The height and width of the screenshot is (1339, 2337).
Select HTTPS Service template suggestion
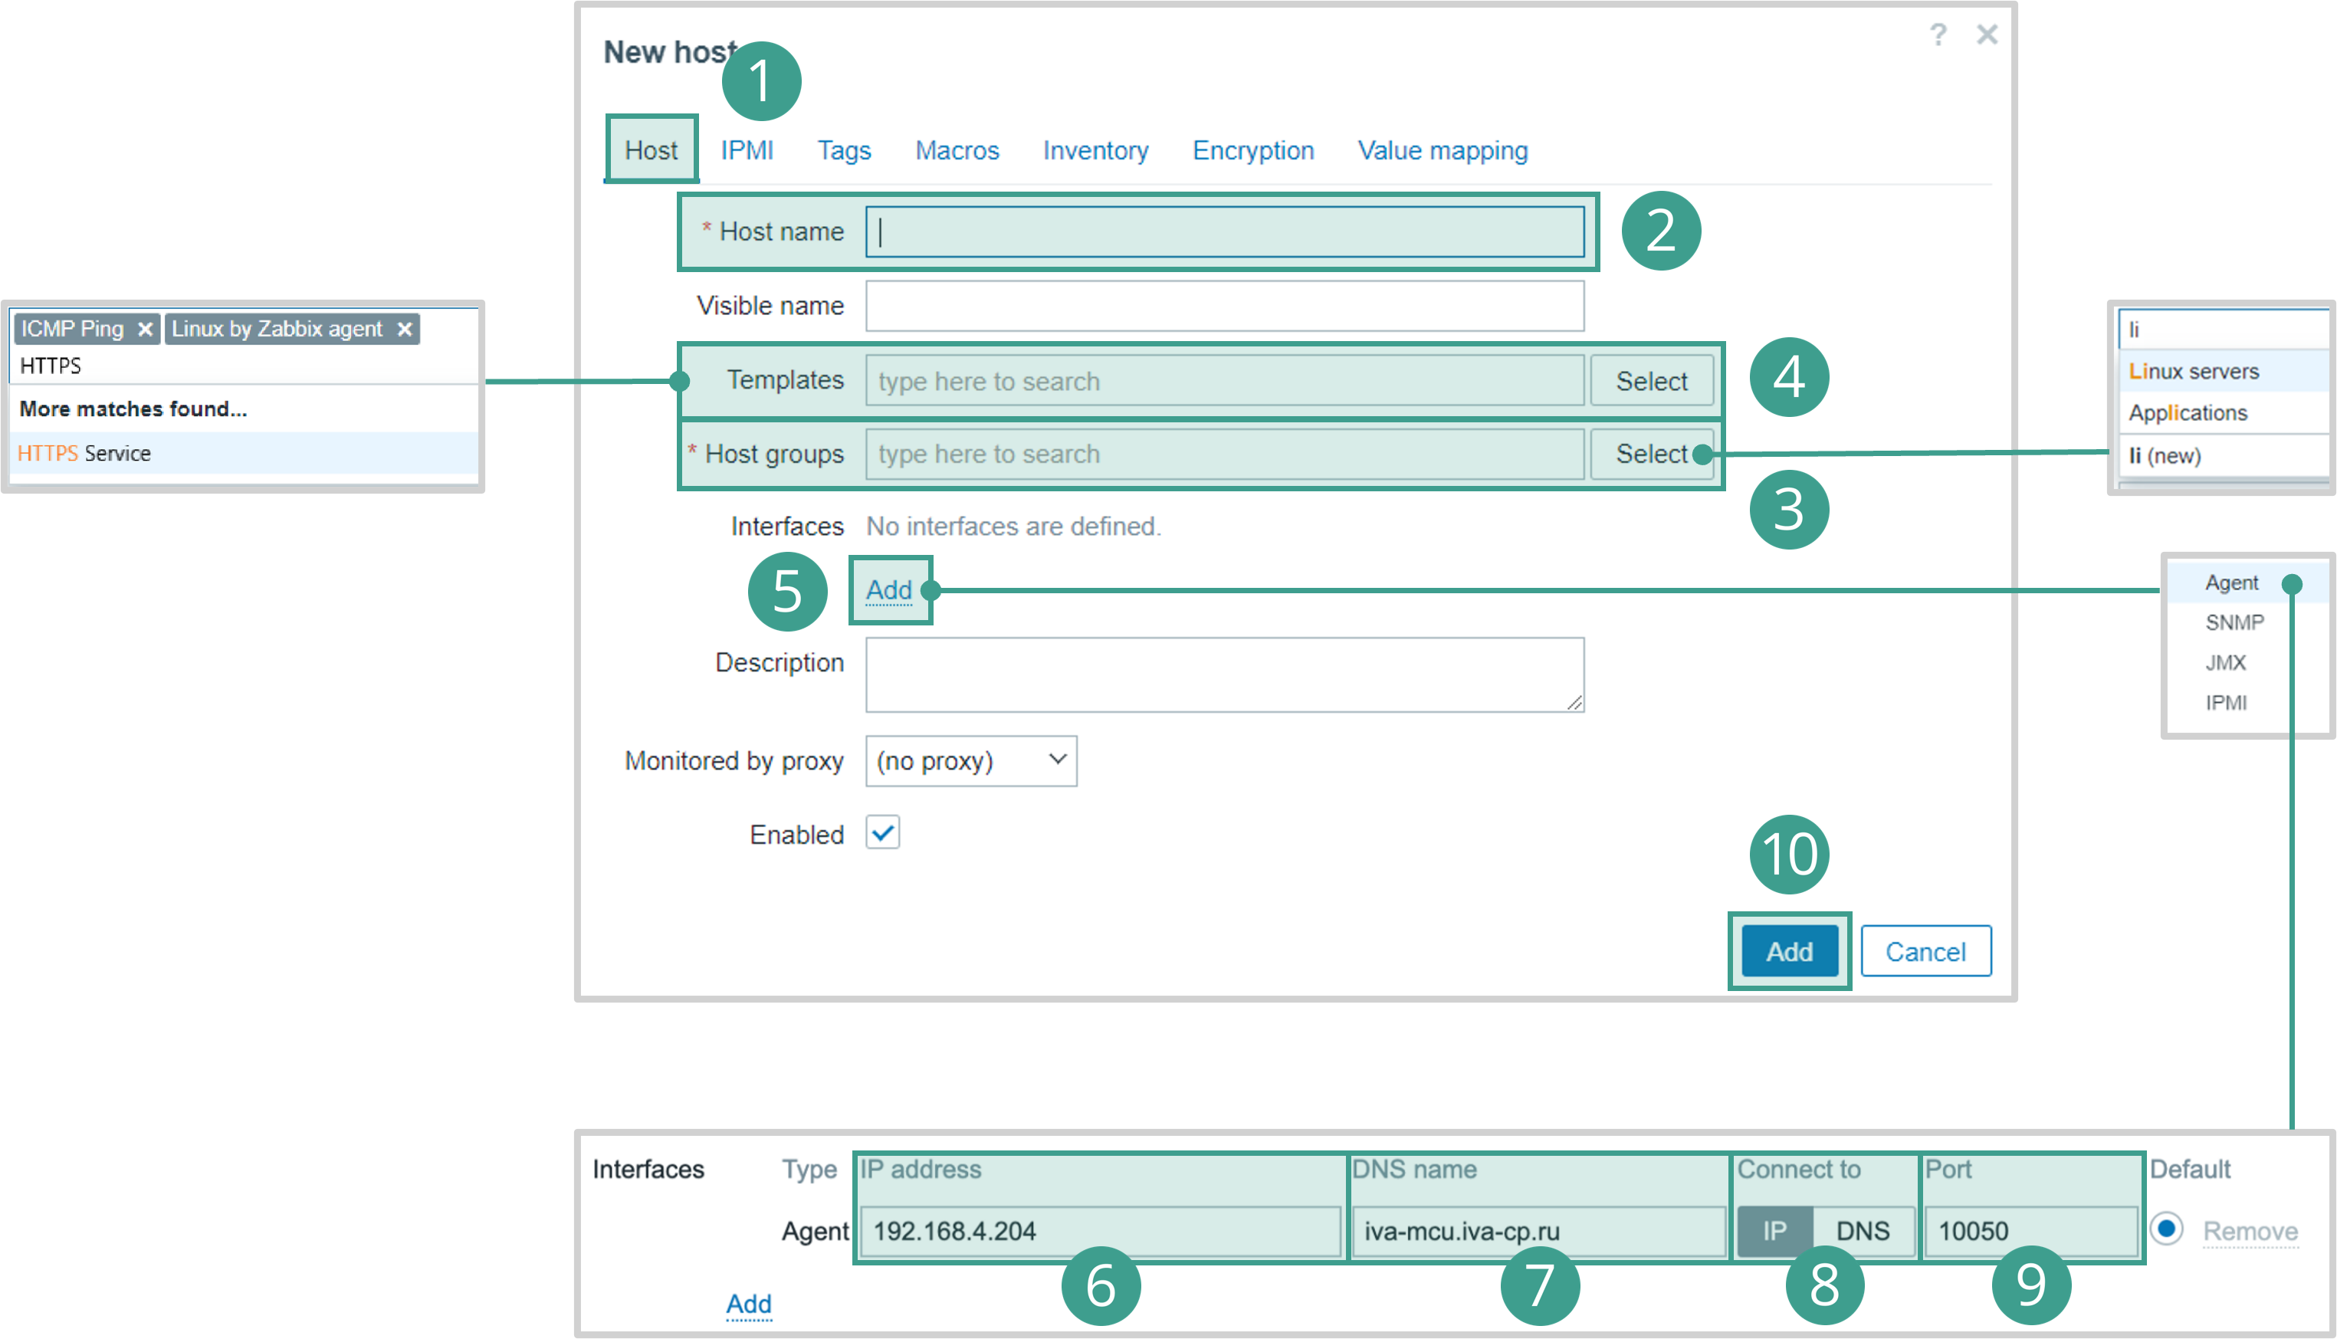click(x=84, y=454)
